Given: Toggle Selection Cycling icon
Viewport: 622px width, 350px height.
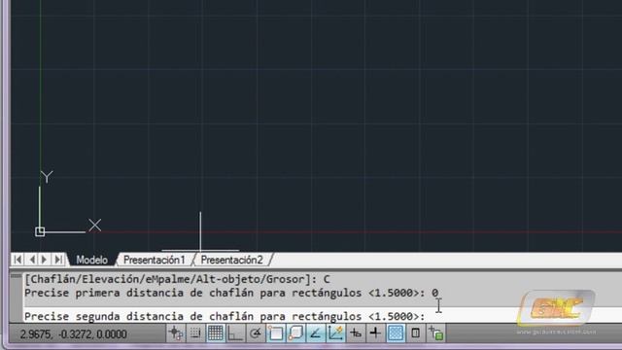Looking at the screenshot, I should click(x=435, y=332).
